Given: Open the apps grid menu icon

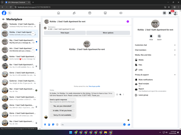Looking at the screenshot, I should point(164,13).
